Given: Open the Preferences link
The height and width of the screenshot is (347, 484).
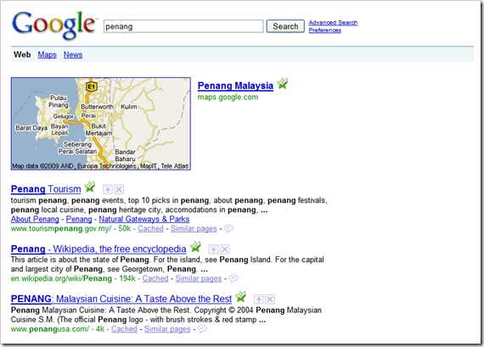Looking at the screenshot, I should tap(324, 31).
